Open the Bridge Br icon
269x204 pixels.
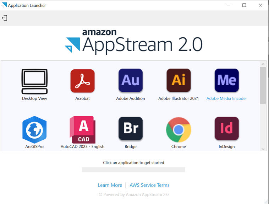tap(131, 129)
